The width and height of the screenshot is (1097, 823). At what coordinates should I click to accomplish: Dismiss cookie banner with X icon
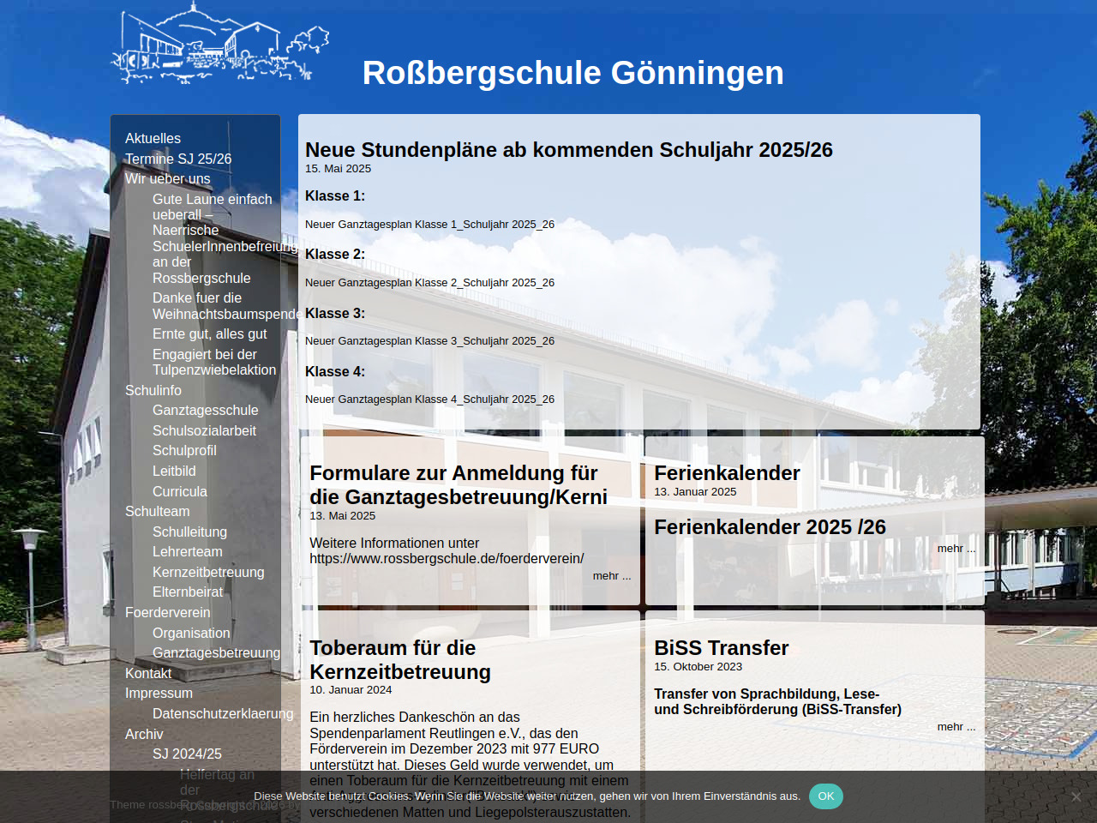click(1076, 796)
